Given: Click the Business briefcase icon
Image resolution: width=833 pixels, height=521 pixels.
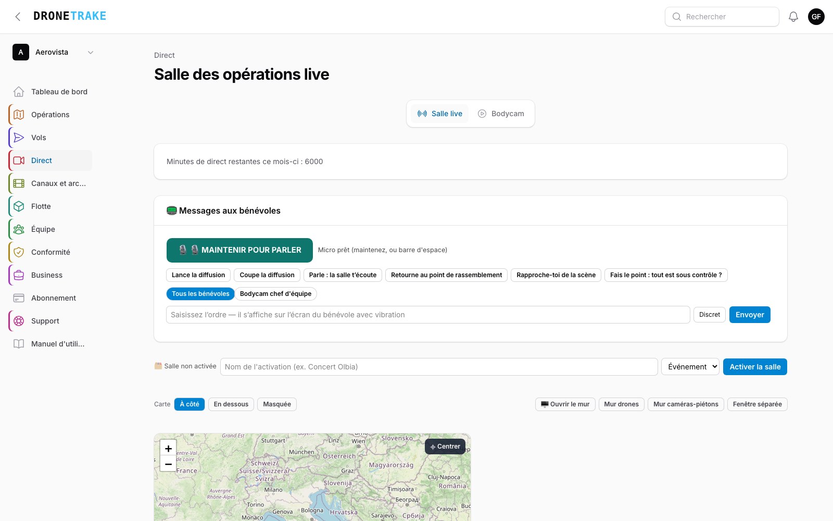Looking at the screenshot, I should point(19,275).
